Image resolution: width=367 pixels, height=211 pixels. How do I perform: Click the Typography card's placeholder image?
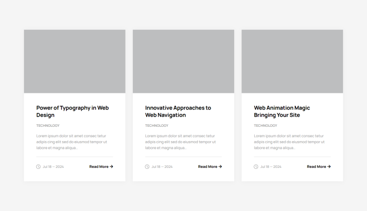click(75, 61)
